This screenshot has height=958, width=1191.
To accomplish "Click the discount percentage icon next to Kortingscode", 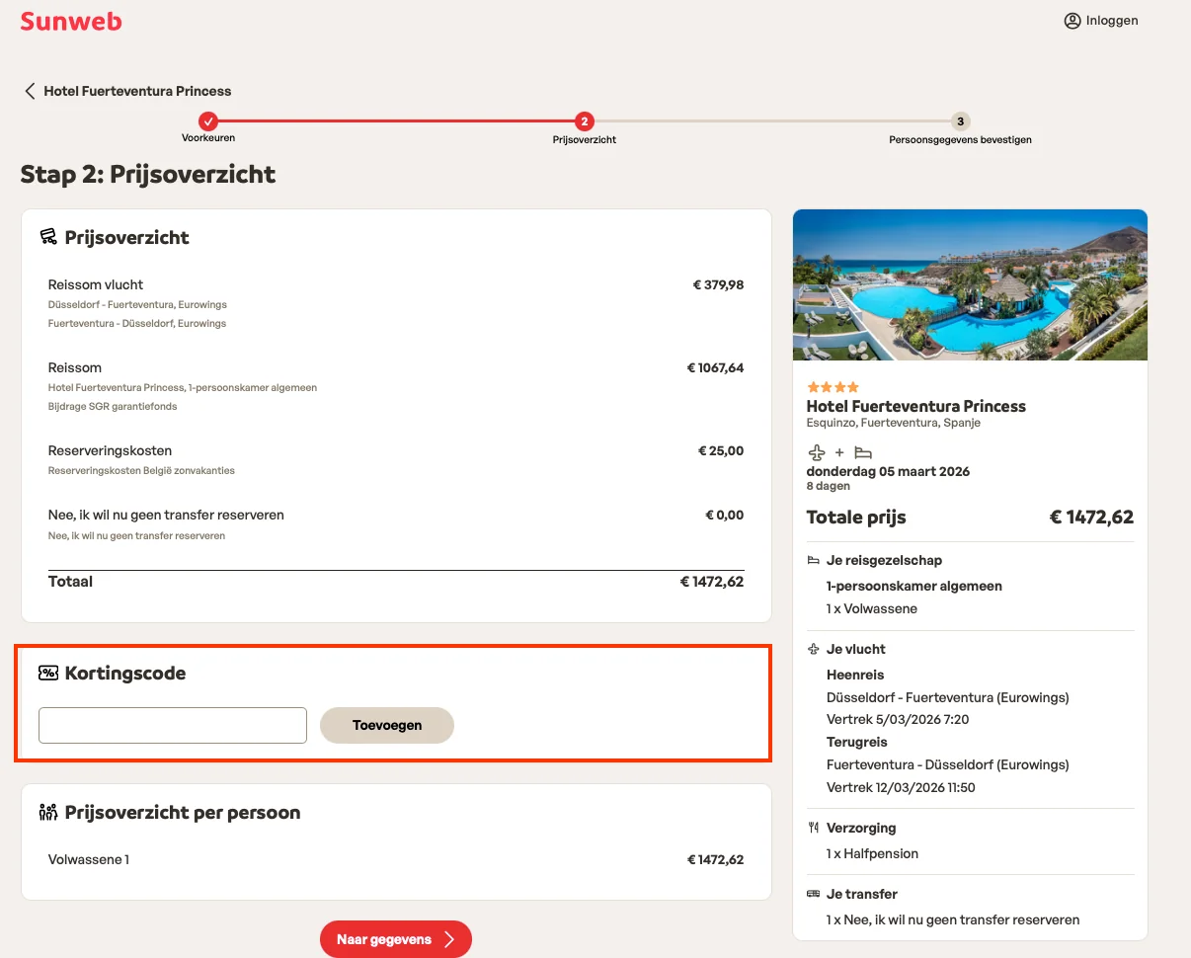I will (x=46, y=673).
